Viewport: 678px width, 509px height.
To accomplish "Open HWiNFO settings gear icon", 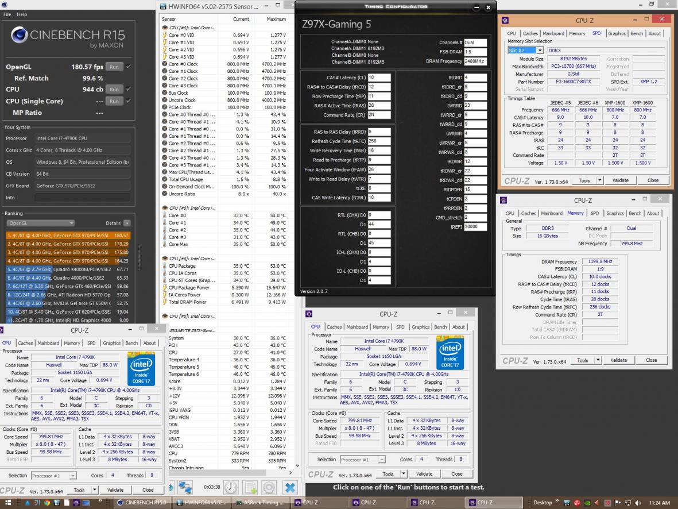I will pos(269,487).
